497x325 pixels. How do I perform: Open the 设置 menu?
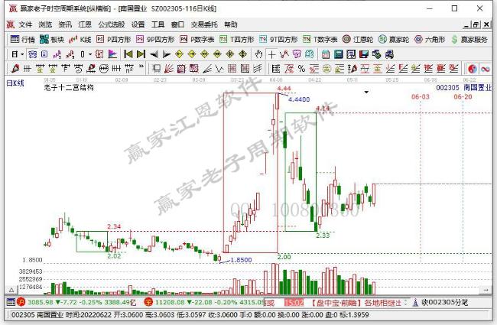[x=138, y=24]
